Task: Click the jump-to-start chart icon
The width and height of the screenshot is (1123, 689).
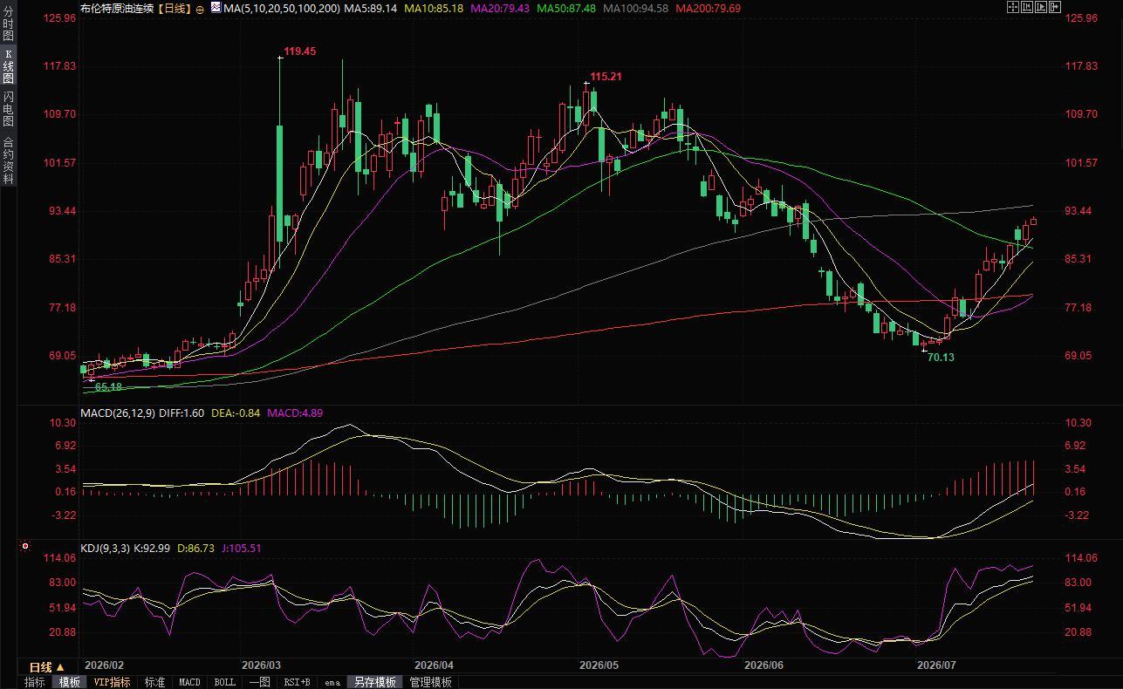Action: pyautogui.click(x=1027, y=7)
